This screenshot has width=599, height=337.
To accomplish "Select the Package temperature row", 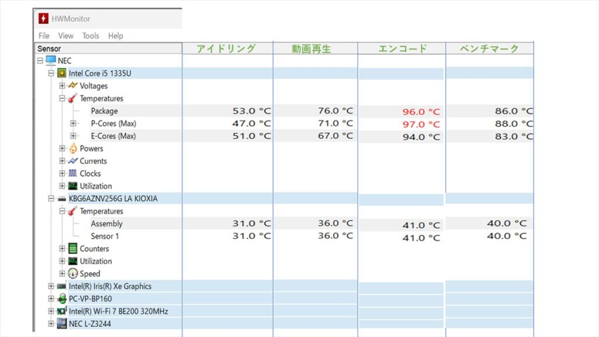I will click(x=104, y=111).
